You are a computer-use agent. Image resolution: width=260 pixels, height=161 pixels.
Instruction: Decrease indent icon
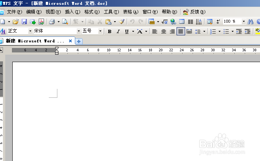click(x=239, y=31)
